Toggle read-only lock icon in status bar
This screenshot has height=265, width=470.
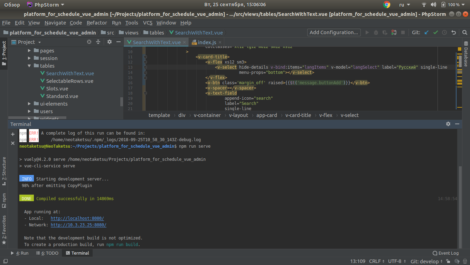(448, 262)
